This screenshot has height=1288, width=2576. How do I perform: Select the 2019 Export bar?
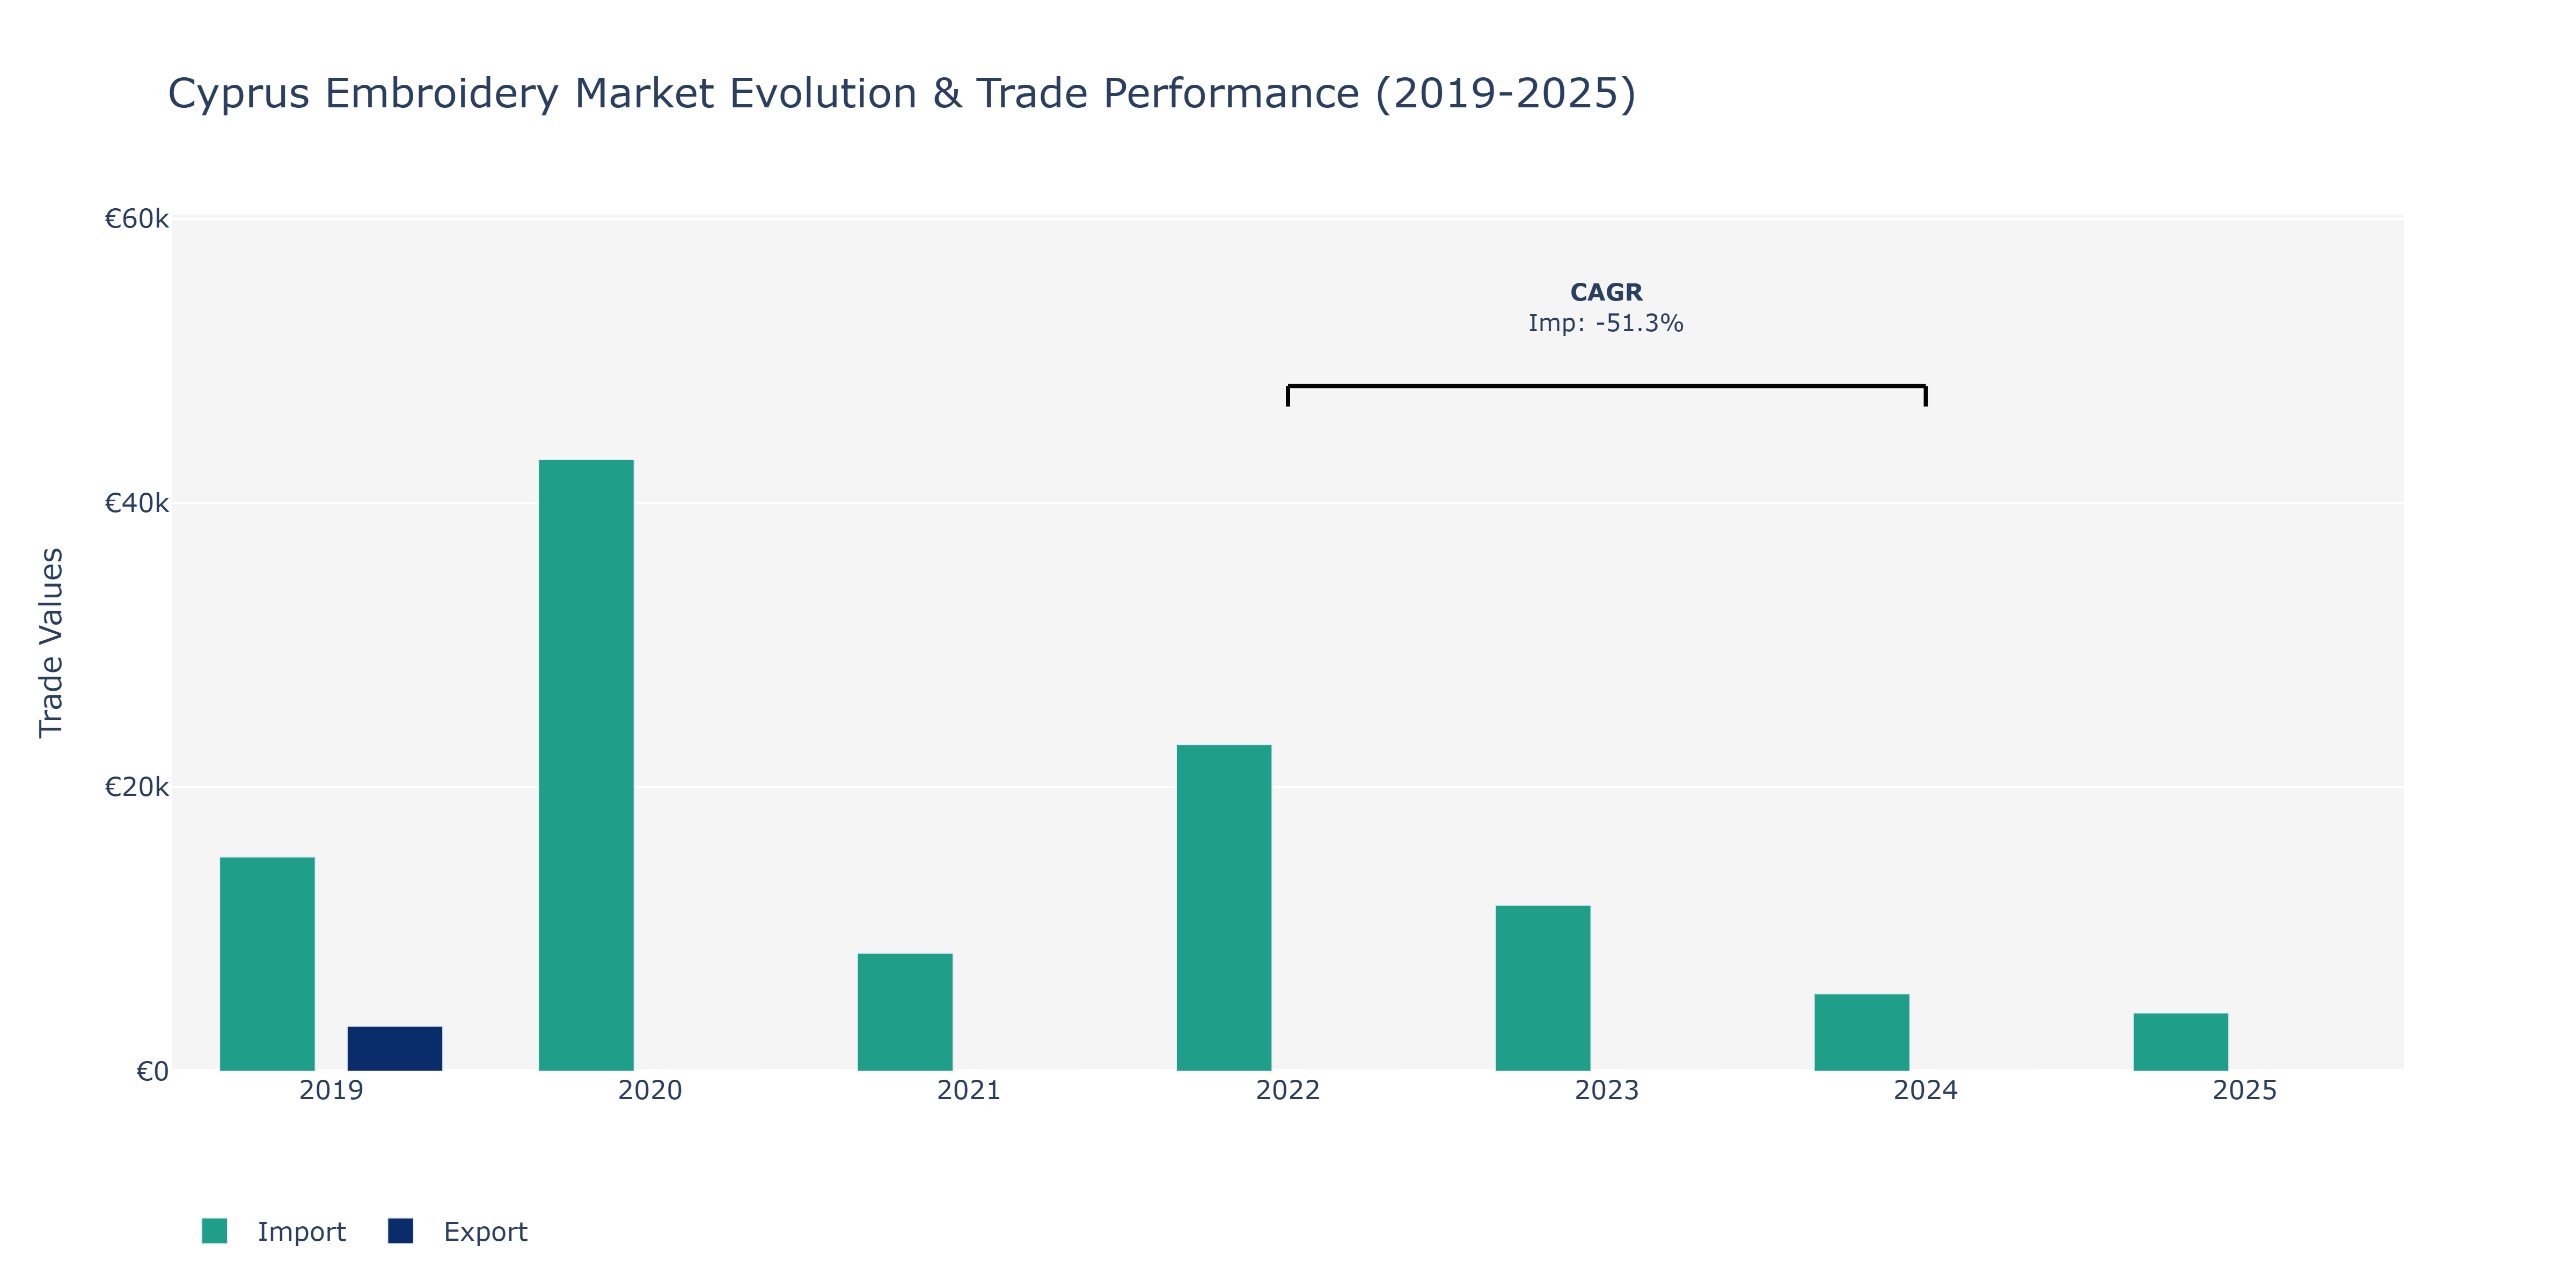click(395, 1049)
